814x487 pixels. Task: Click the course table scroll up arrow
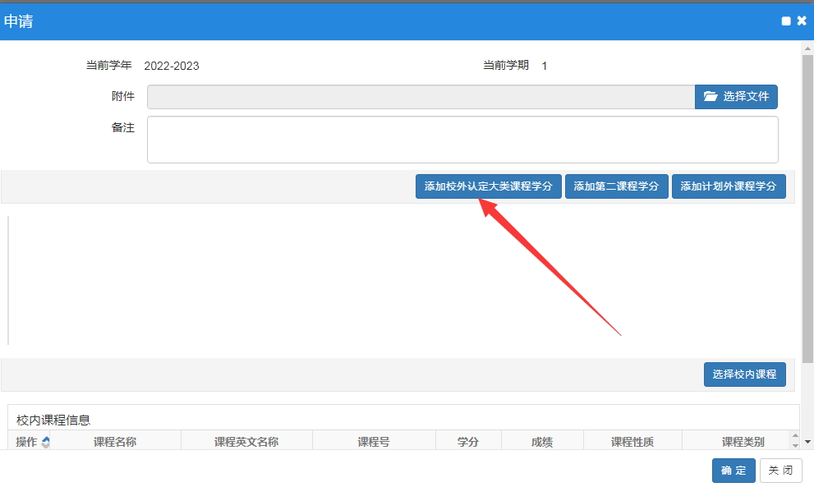[795, 436]
